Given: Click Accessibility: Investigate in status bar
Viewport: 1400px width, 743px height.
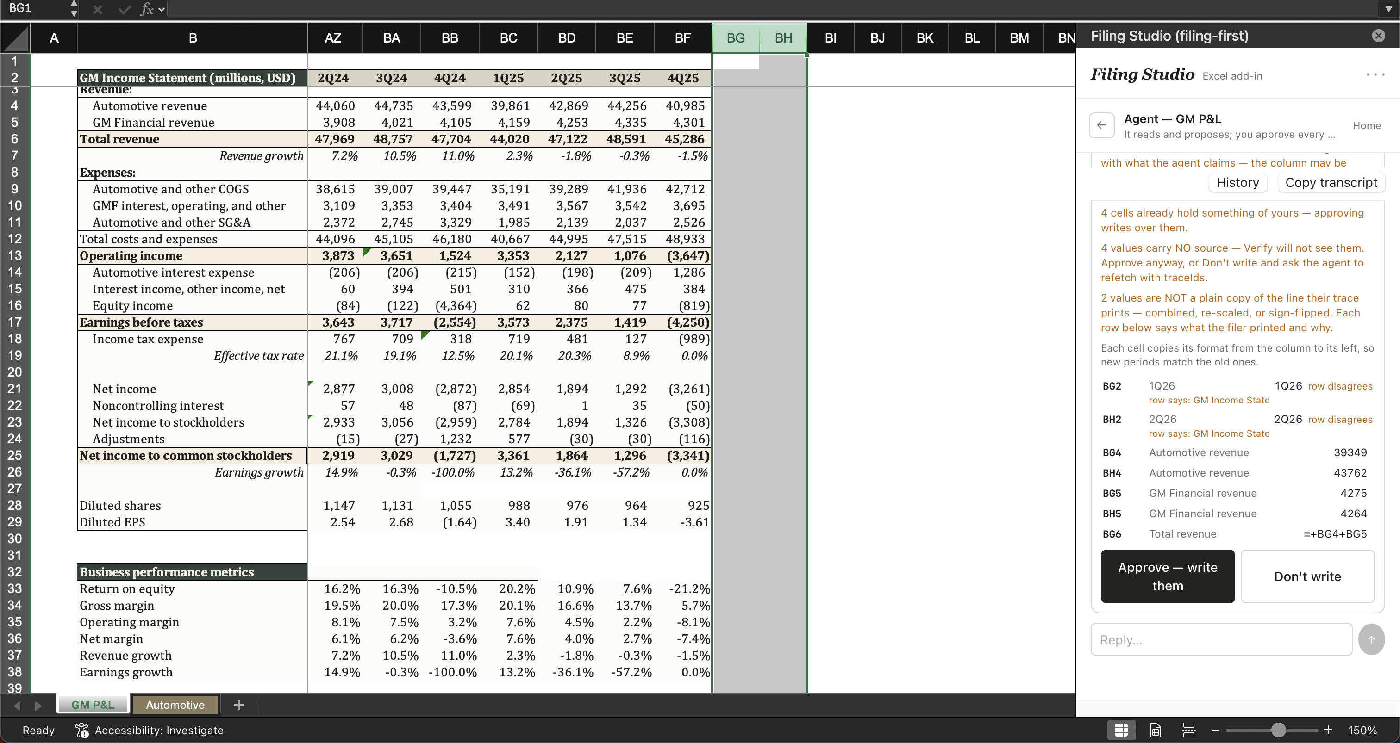Looking at the screenshot, I should [150, 730].
